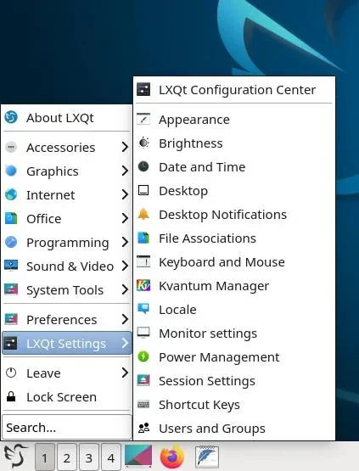
Task: Click the Shortcut Keys keyboard icon
Action: pos(143,404)
